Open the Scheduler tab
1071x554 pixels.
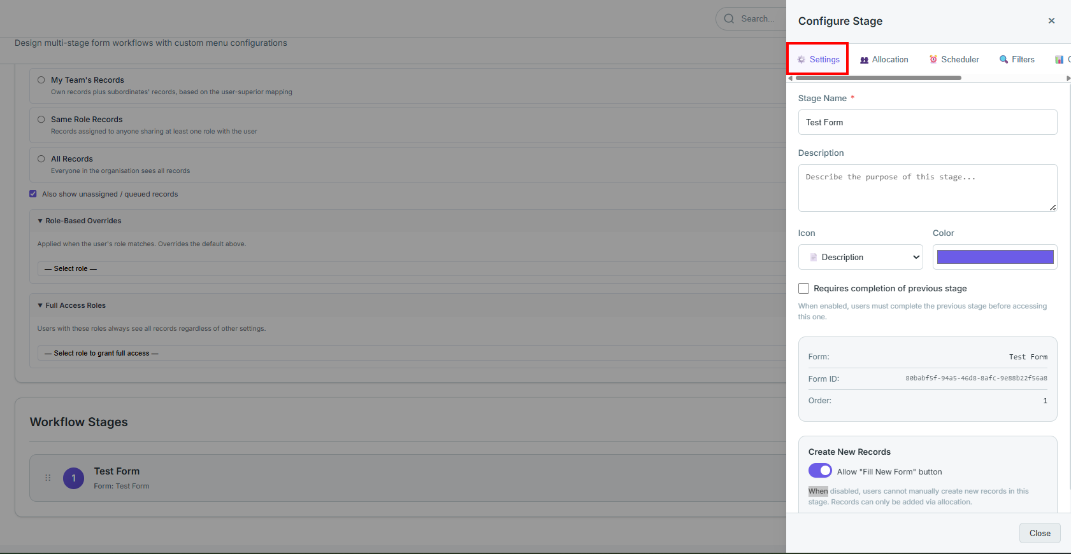click(954, 59)
